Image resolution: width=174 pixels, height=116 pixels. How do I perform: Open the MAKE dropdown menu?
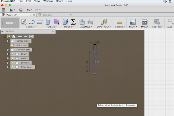pyautogui.click(x=145, y=27)
